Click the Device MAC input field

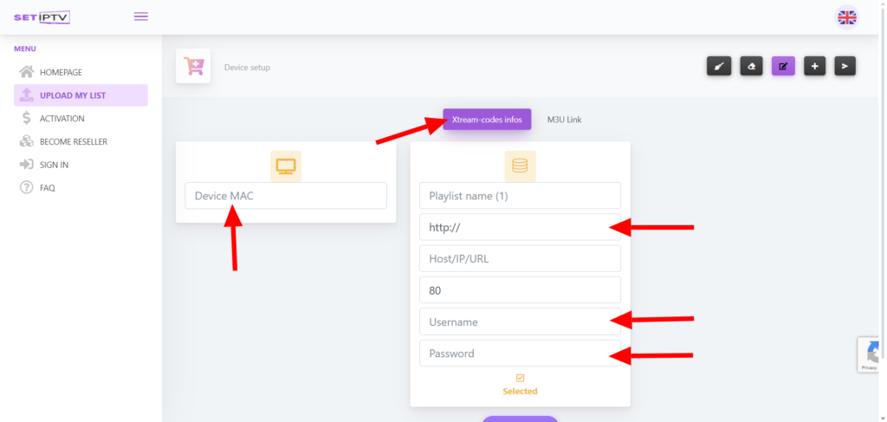pos(286,196)
